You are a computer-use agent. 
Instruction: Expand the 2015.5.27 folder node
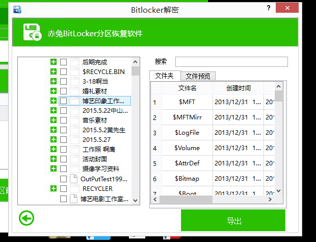tap(54, 139)
